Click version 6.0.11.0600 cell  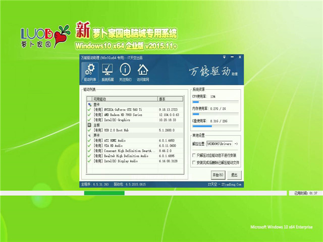coord(167,146)
